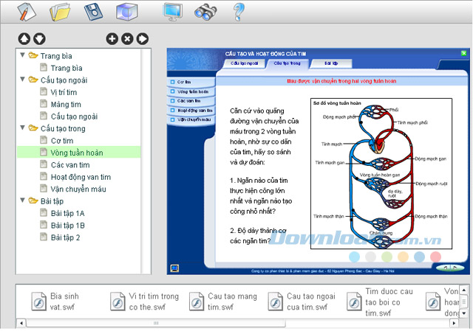The image size is (473, 331).
Task: Select Bài tập 1A tree item
Action: click(x=68, y=213)
